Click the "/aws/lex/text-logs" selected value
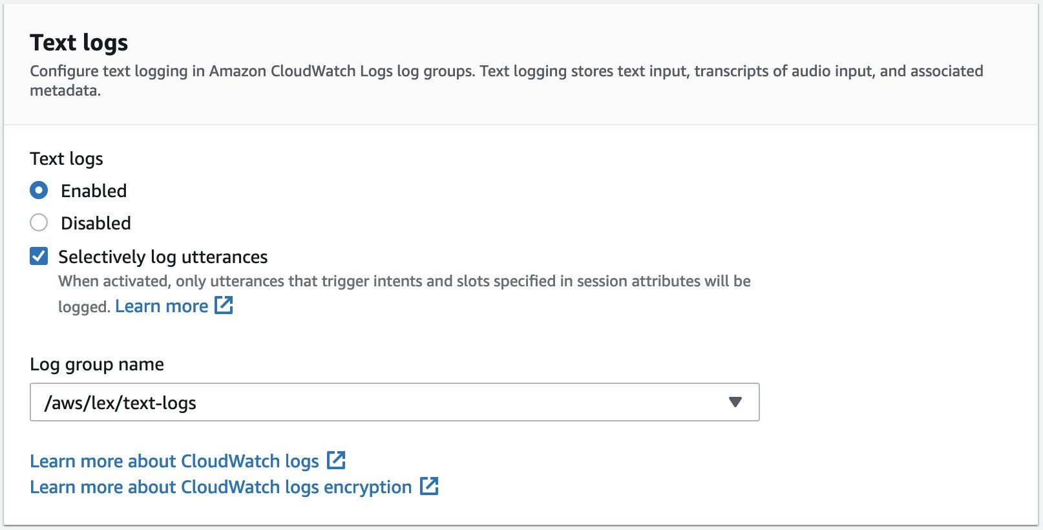1043x530 pixels. [x=120, y=403]
